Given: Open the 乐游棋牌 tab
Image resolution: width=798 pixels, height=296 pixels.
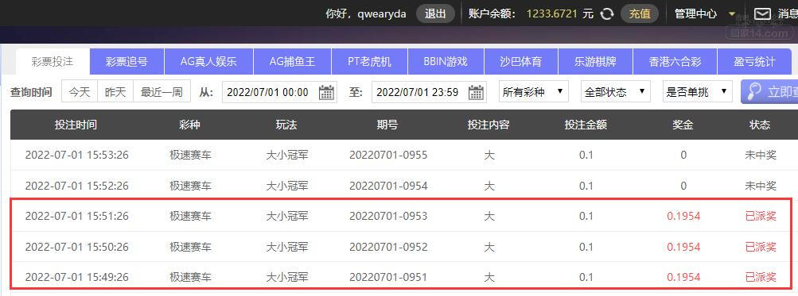Looking at the screenshot, I should [x=595, y=62].
